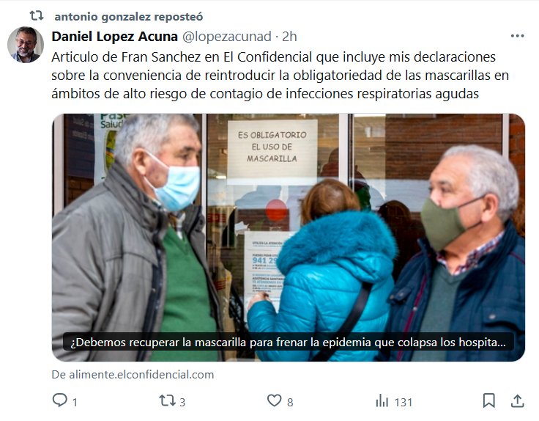
Task: Like the tweet with heart icon
Action: (x=275, y=400)
